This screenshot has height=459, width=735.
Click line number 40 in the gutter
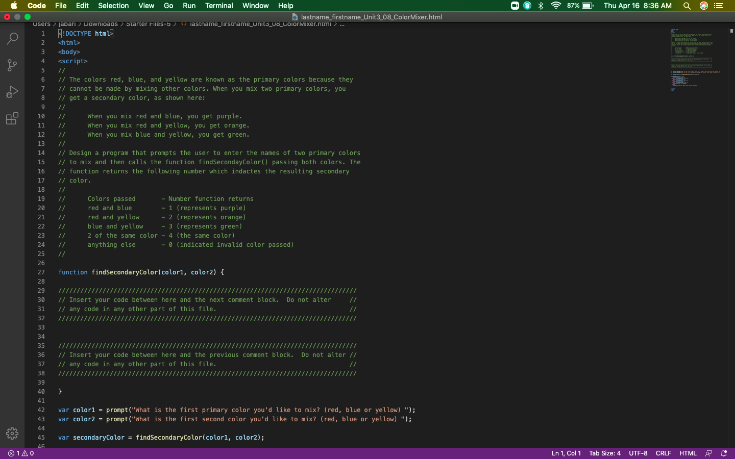41,392
